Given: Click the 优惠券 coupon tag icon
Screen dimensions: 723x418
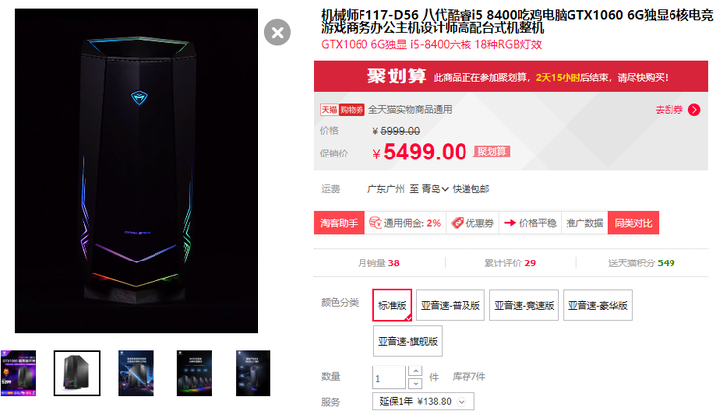Looking at the screenshot, I should (x=457, y=223).
